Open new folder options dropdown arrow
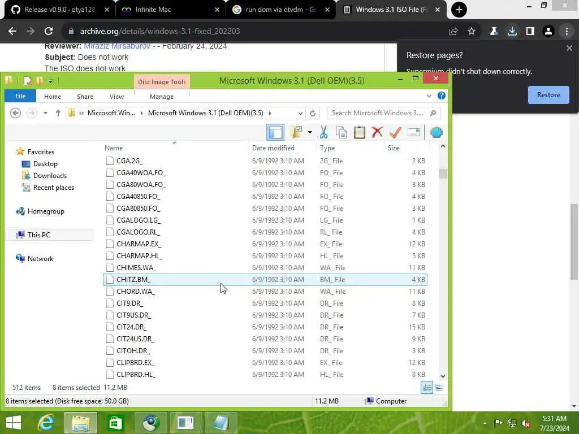 click(310, 132)
